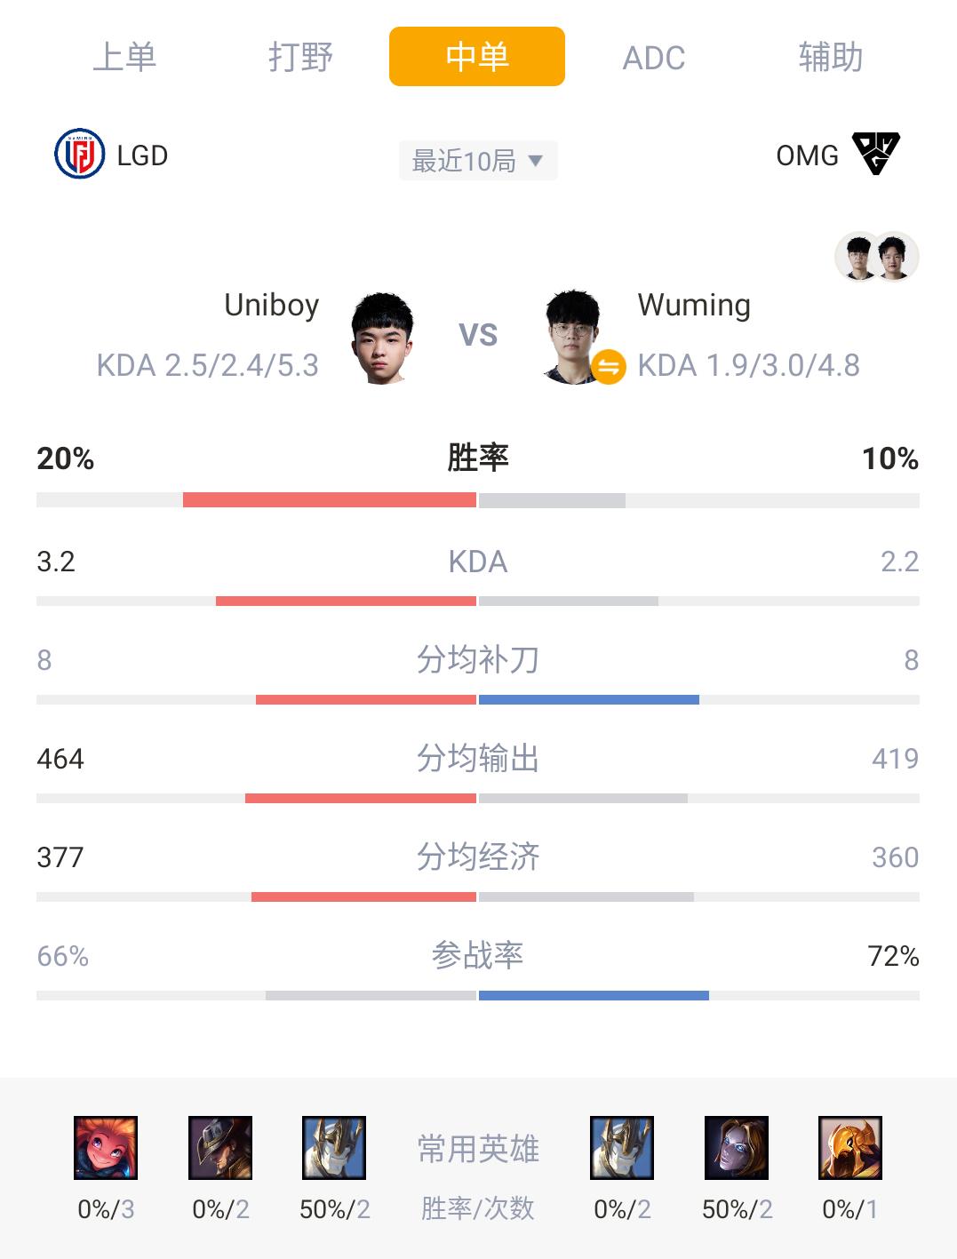Click the LGD team logo
Screen dimensions: 957x1259
point(80,154)
